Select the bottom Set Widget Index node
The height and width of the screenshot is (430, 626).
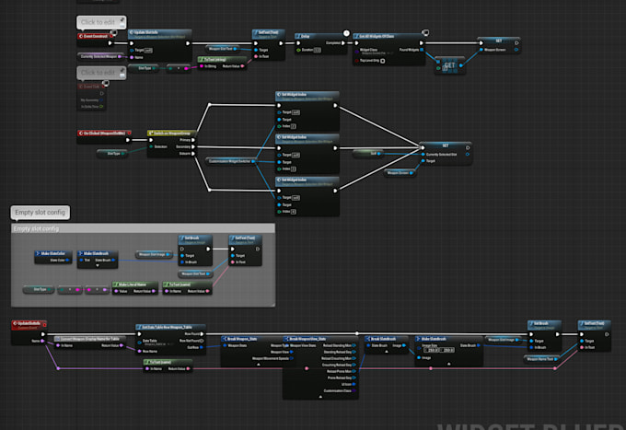[x=307, y=197]
